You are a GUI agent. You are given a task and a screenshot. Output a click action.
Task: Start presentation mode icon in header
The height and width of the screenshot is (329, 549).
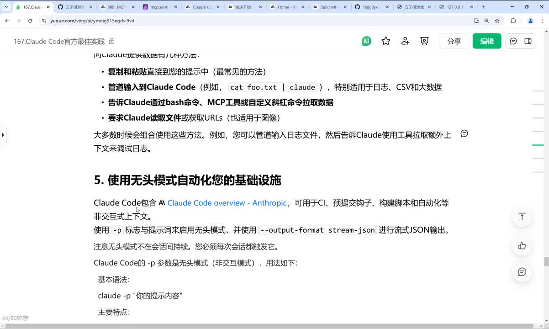[424, 41]
